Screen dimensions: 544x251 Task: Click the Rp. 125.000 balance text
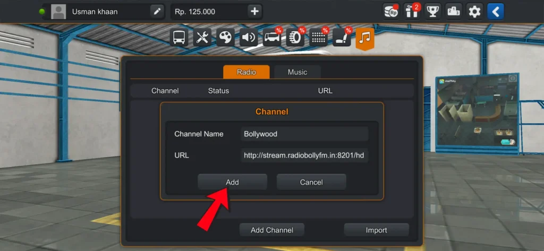point(195,12)
